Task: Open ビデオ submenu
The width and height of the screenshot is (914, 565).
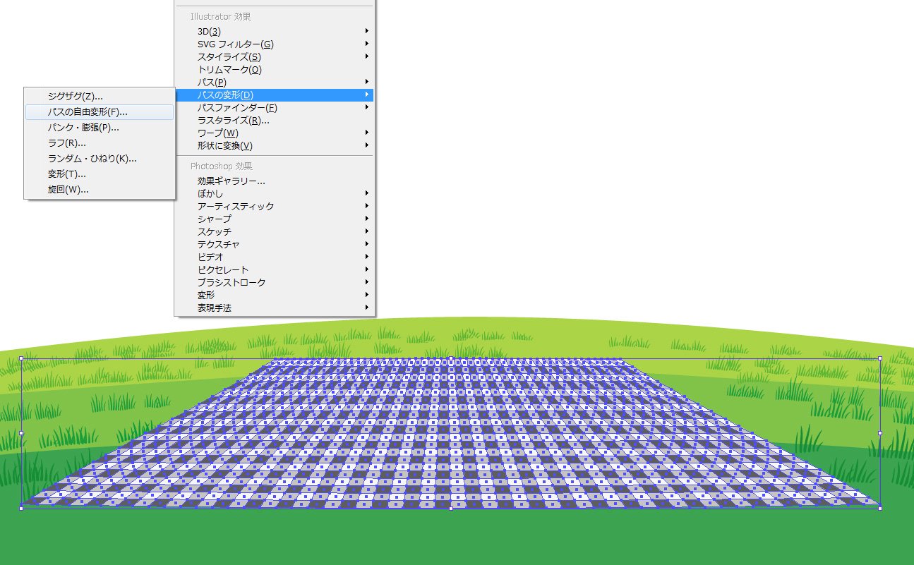Action: click(x=275, y=257)
